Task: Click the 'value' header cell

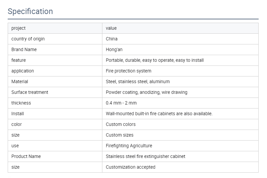Action: [x=111, y=28]
